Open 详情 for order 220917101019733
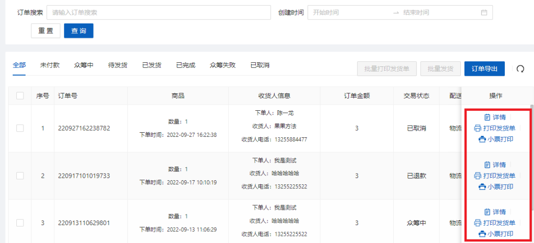The width and height of the screenshot is (534, 243). (495, 165)
